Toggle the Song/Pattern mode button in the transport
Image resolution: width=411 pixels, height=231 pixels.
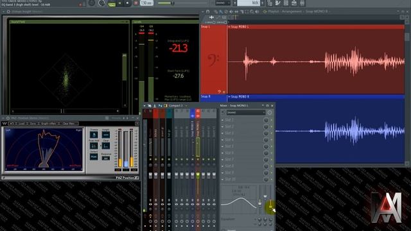112,4
